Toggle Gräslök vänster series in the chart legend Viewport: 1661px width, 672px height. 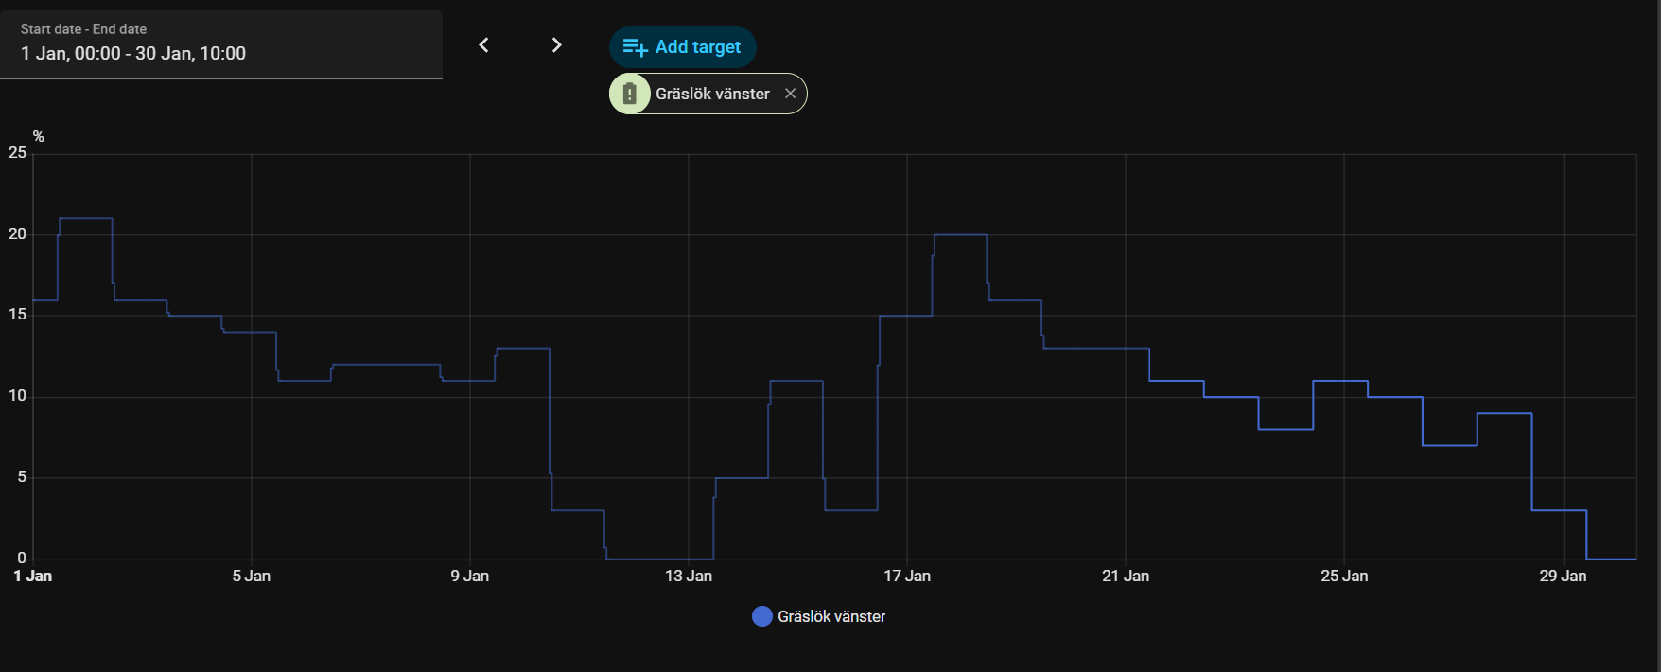(x=831, y=616)
